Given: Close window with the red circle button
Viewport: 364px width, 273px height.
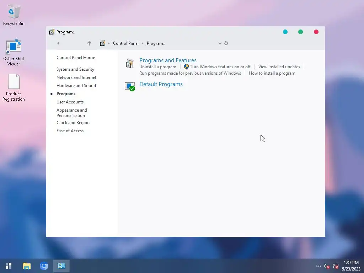Looking at the screenshot, I should [x=316, y=32].
